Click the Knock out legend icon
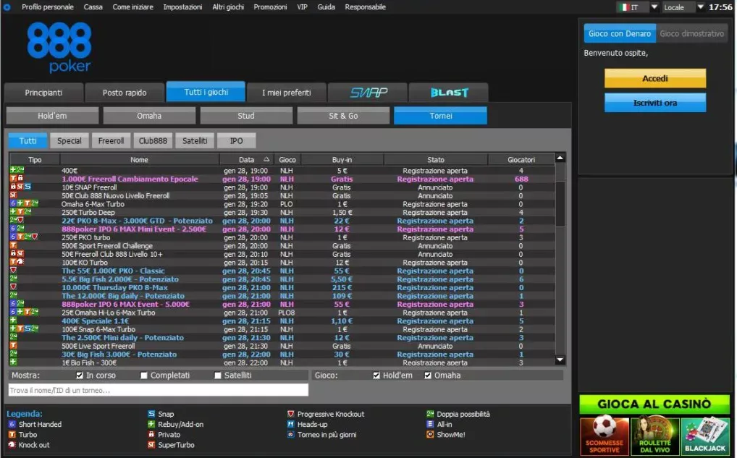Viewport: 737px width, 458px height. 12,445
